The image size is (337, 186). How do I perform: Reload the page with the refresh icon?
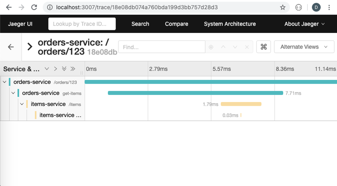coord(34,8)
